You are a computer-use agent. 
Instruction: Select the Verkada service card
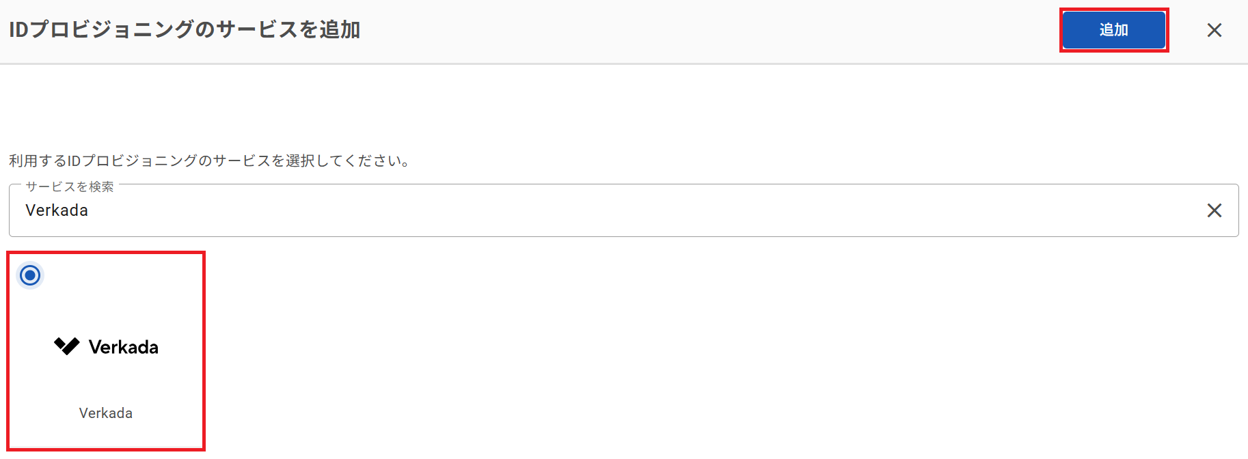[106, 351]
